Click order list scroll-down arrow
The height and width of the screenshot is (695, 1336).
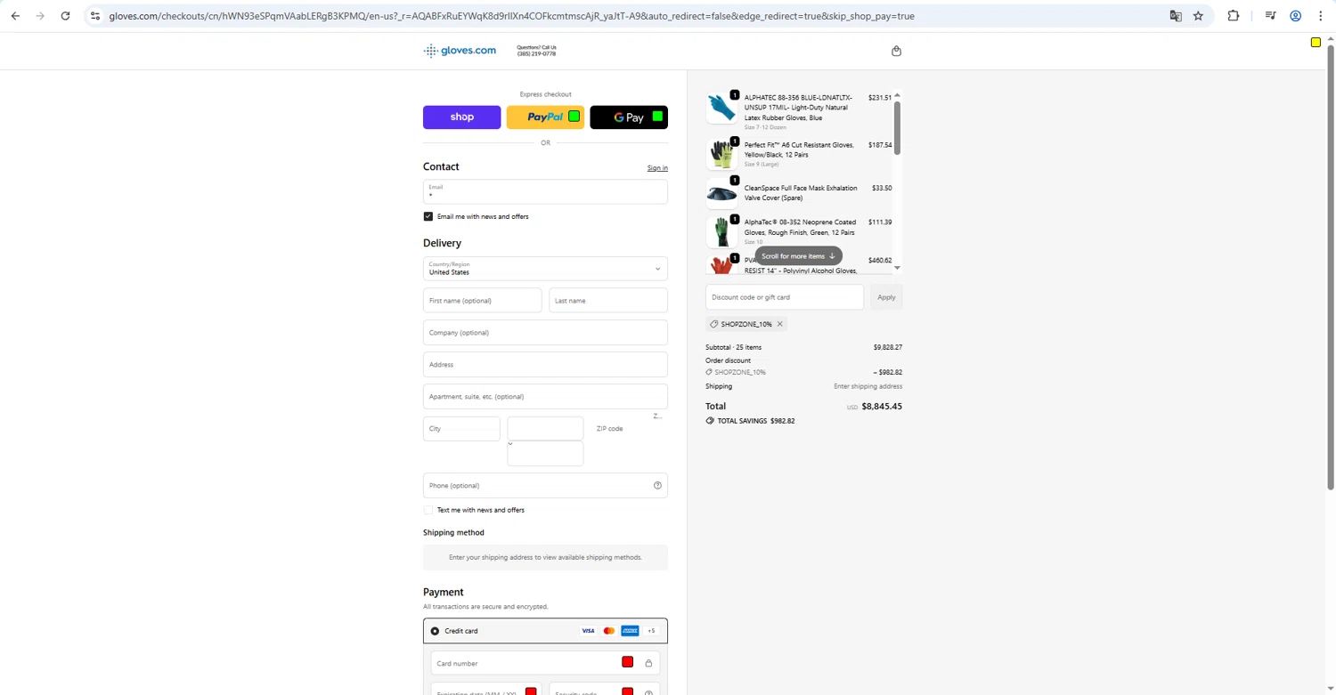[x=897, y=268]
